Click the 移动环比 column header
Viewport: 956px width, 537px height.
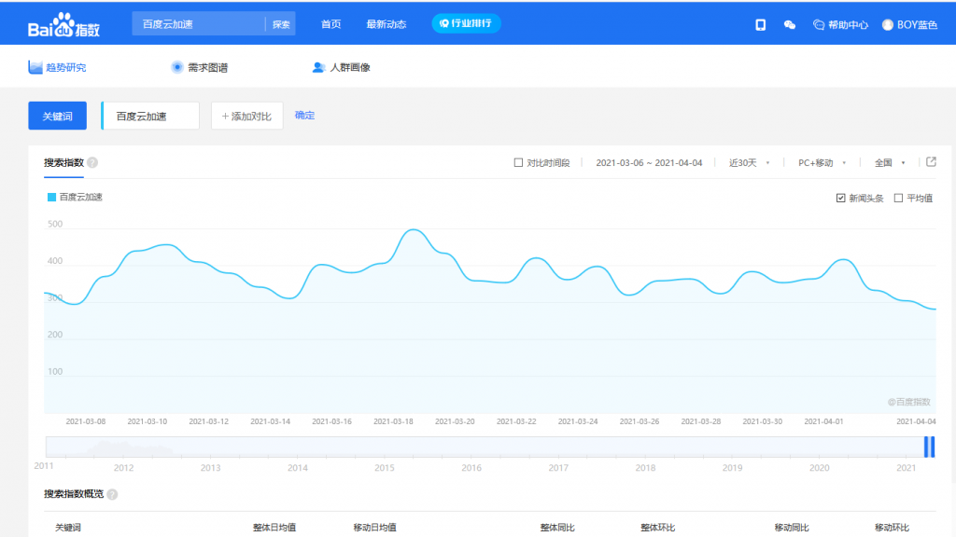pyautogui.click(x=892, y=528)
